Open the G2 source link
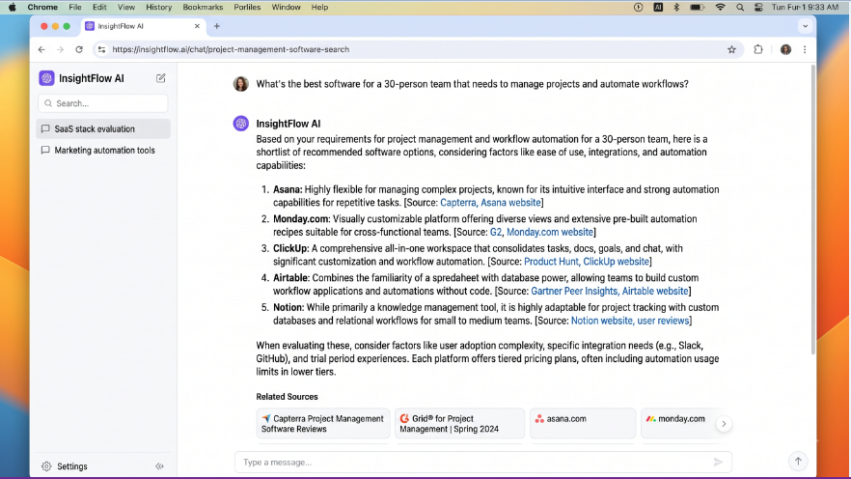Viewport: 851px width, 479px height. (496, 232)
